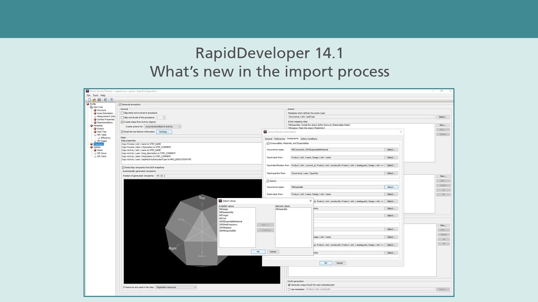This screenshot has width=538, height=302.
Task: Click Select... for Spares Occurrence types
Action: [x=391, y=187]
